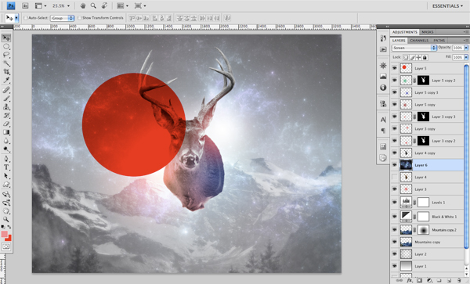Open the Auto-Select Group dropdown
The image size is (470, 284).
[62, 18]
